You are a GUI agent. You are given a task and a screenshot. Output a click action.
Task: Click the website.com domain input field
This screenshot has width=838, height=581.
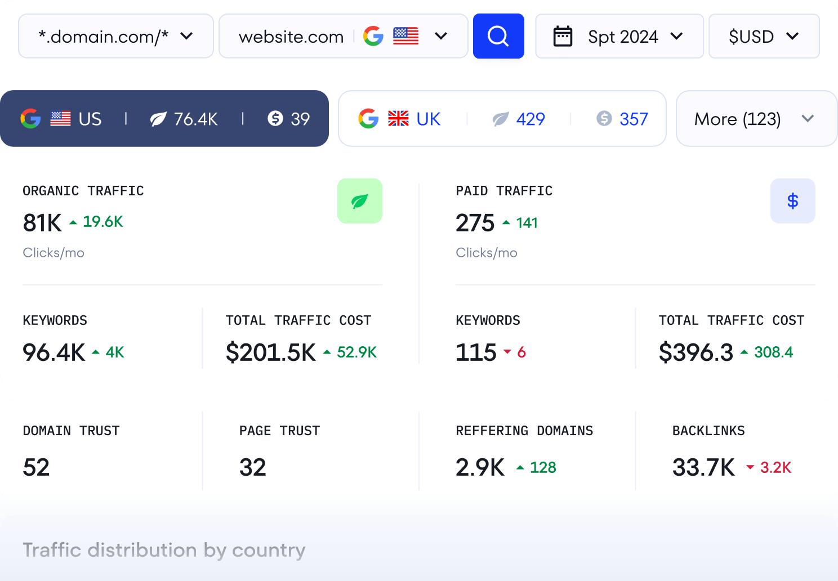click(291, 37)
